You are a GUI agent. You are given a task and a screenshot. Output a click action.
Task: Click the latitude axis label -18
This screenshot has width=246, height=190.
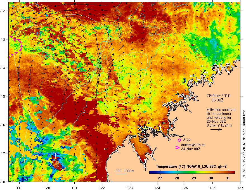[3, 182]
